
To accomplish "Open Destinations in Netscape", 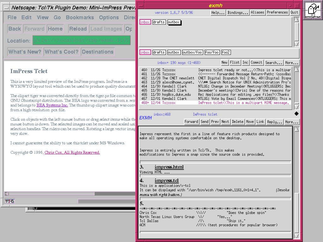I will [x=98, y=52].
